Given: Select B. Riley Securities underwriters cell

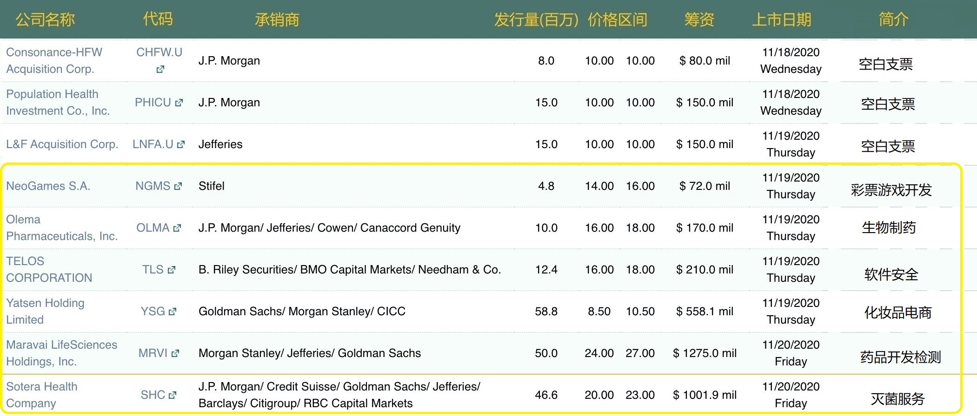Looking at the screenshot, I should pos(350,270).
